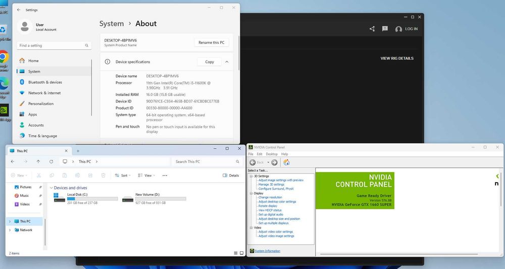Viewport: 505px width, 269px height.
Task: Click NVIDIA Control Panel home icon
Action: click(x=286, y=163)
